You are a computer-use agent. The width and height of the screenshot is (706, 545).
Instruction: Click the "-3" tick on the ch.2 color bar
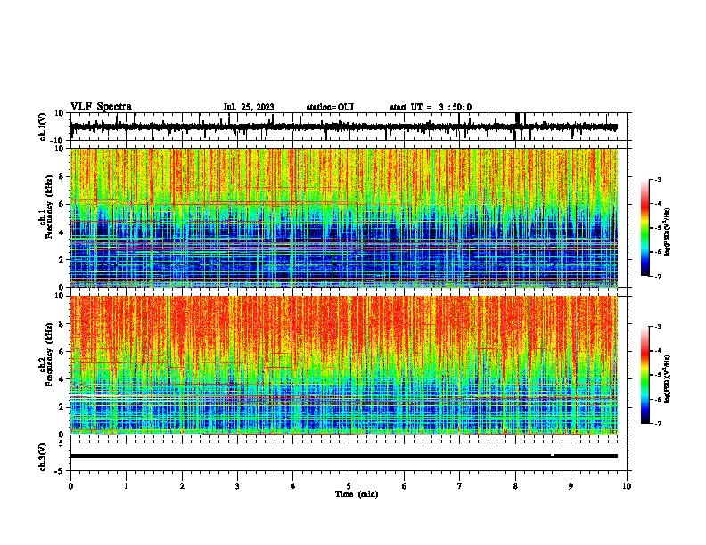point(657,327)
